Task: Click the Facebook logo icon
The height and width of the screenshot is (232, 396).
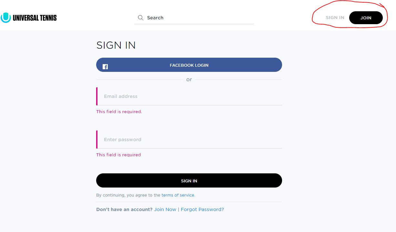Action: point(105,67)
